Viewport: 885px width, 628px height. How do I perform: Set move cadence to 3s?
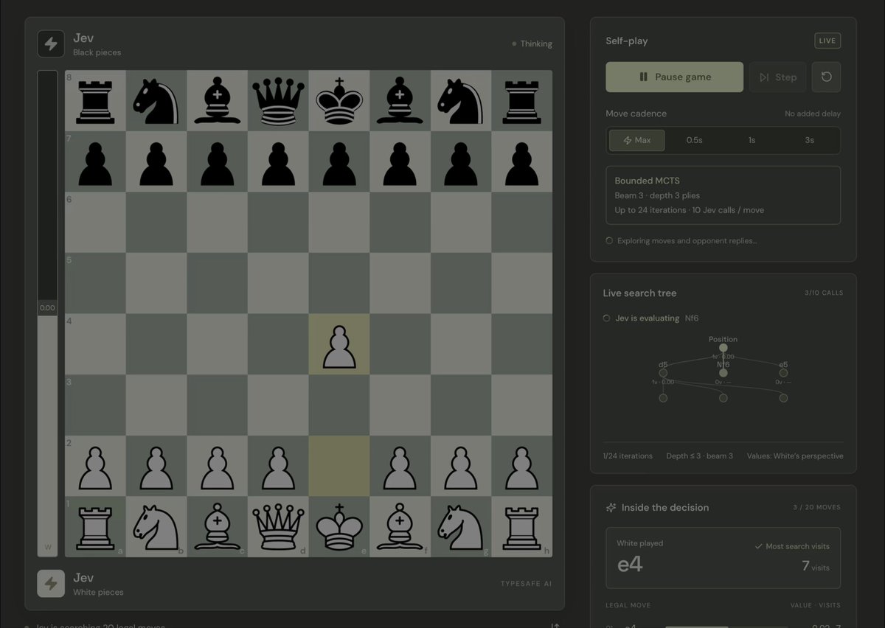click(809, 140)
